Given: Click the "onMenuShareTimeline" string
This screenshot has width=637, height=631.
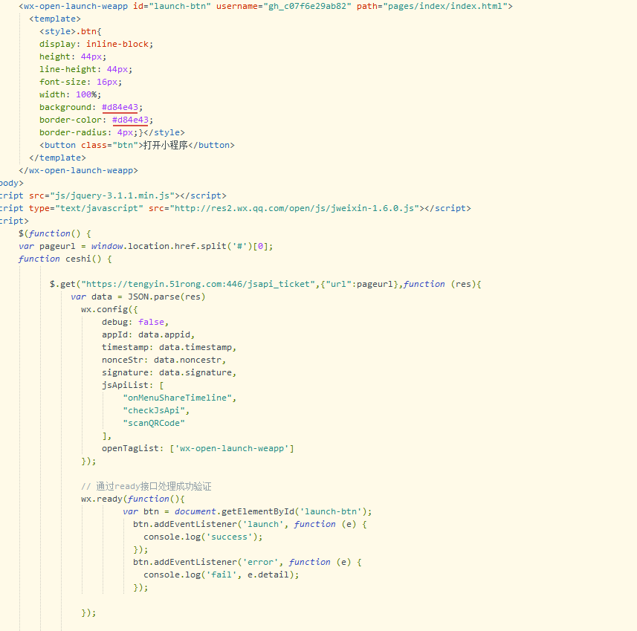Looking at the screenshot, I should [177, 398].
